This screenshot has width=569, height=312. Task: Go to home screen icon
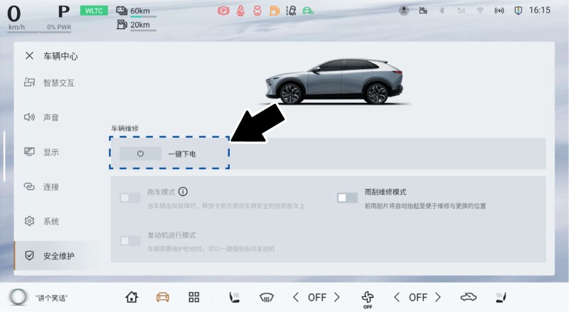coord(132,298)
